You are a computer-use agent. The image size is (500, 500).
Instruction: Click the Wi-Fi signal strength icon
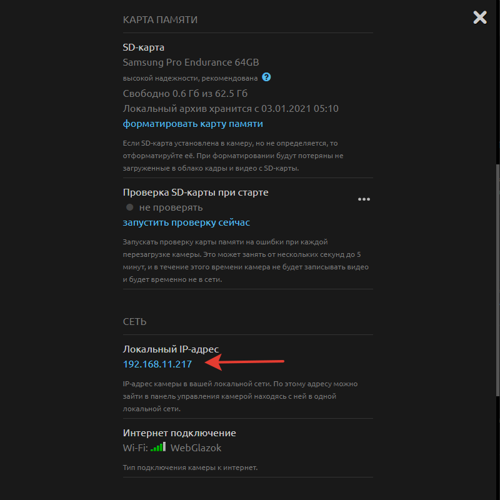tap(159, 447)
